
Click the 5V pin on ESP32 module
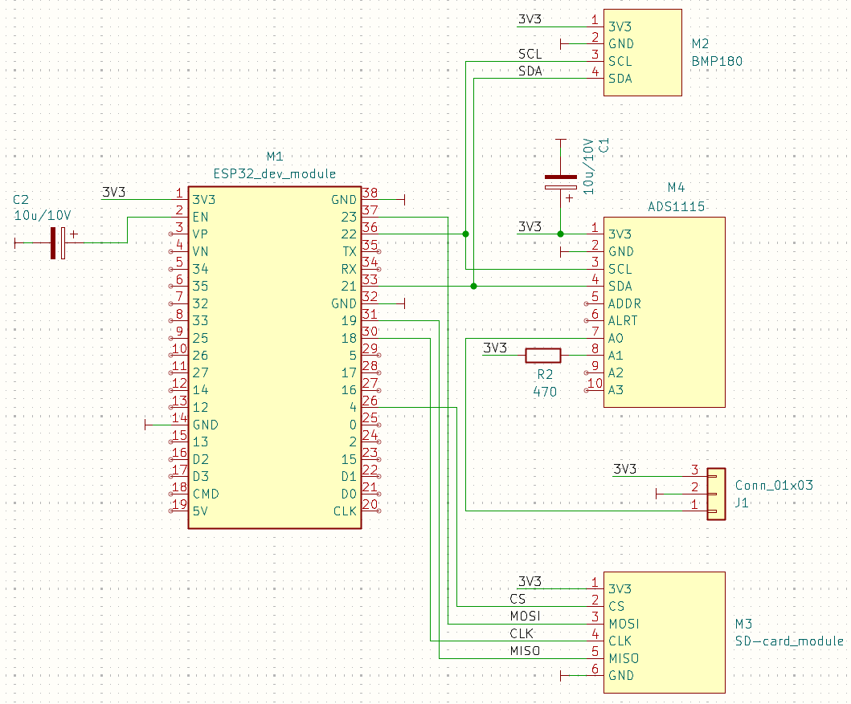click(200, 511)
